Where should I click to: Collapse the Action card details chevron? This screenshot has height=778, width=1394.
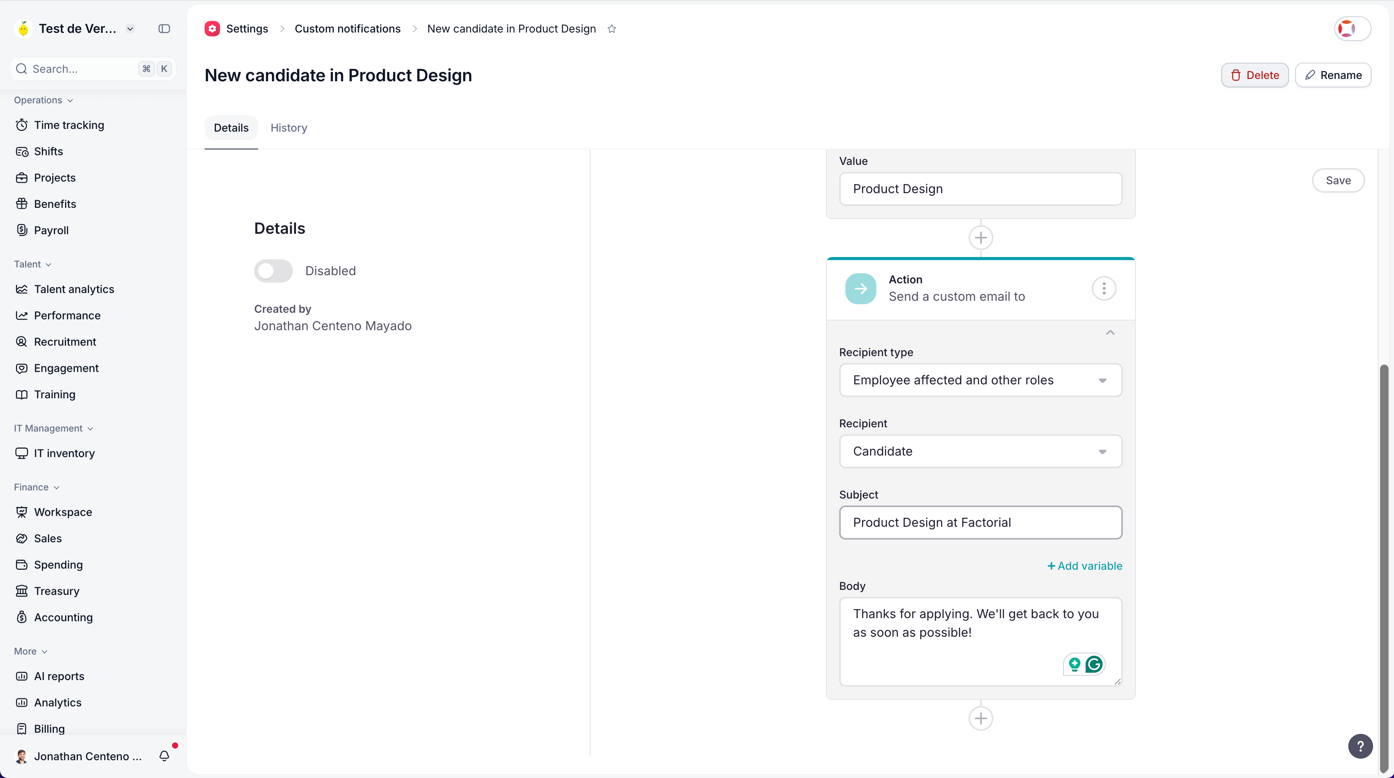(1110, 332)
